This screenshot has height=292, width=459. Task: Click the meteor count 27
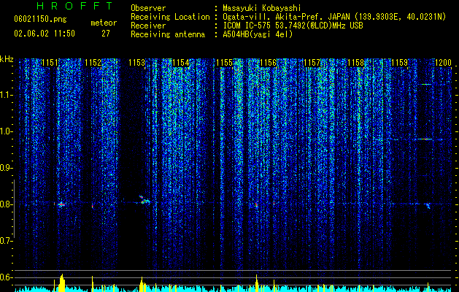tap(106, 34)
